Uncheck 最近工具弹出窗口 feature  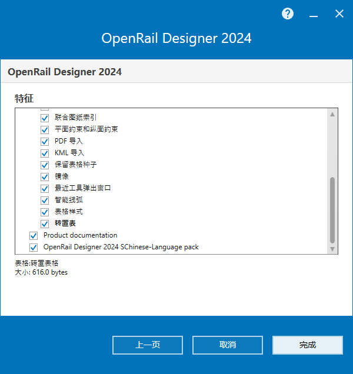(45, 188)
